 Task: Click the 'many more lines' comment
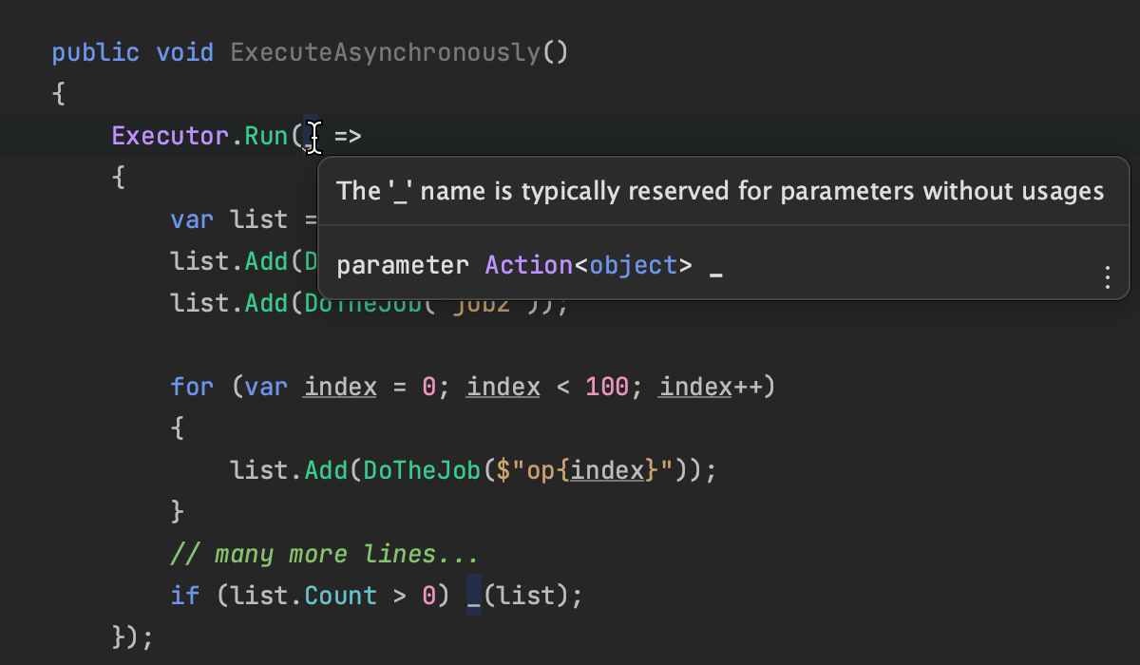click(x=324, y=554)
